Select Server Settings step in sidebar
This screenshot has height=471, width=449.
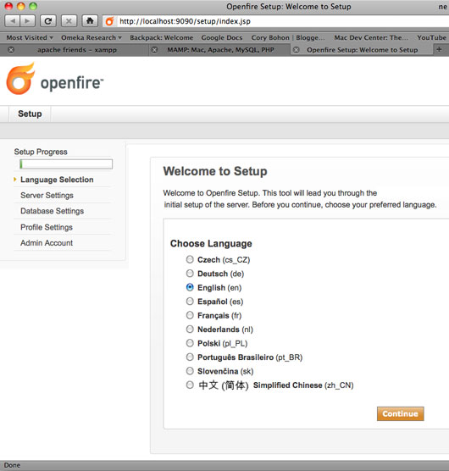47,195
